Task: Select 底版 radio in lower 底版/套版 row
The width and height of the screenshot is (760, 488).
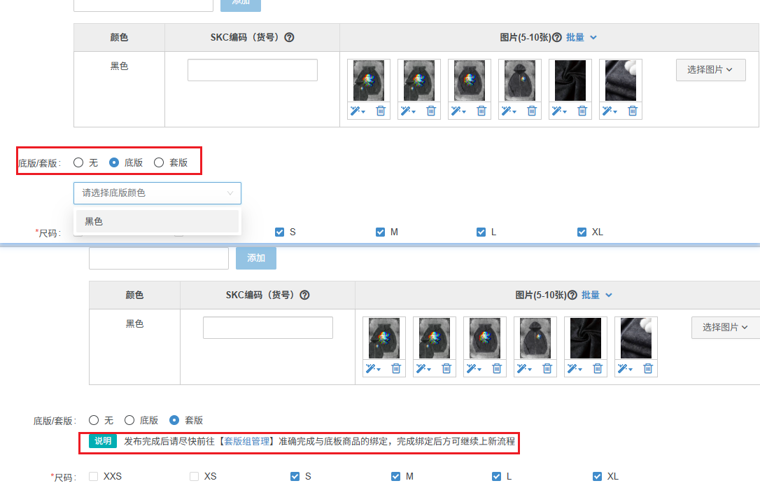Action: [129, 420]
